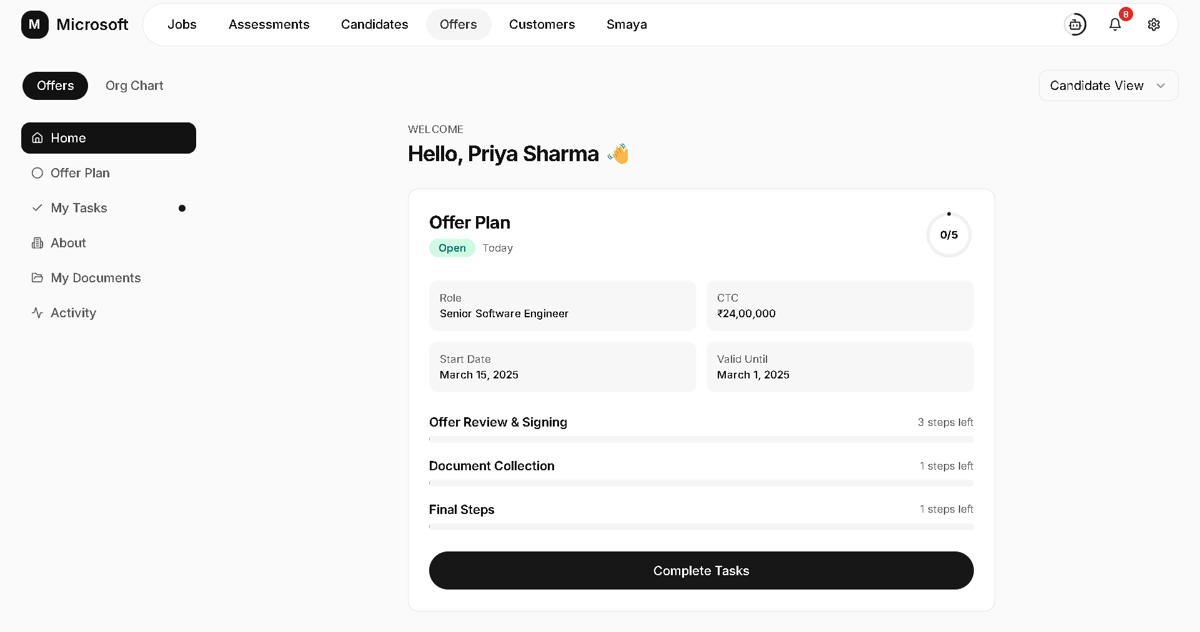Go to Assessments in top navigation
1200x632 pixels.
(269, 24)
